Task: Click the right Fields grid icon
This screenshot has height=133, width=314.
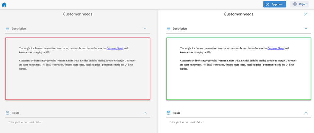Action: click(168, 113)
